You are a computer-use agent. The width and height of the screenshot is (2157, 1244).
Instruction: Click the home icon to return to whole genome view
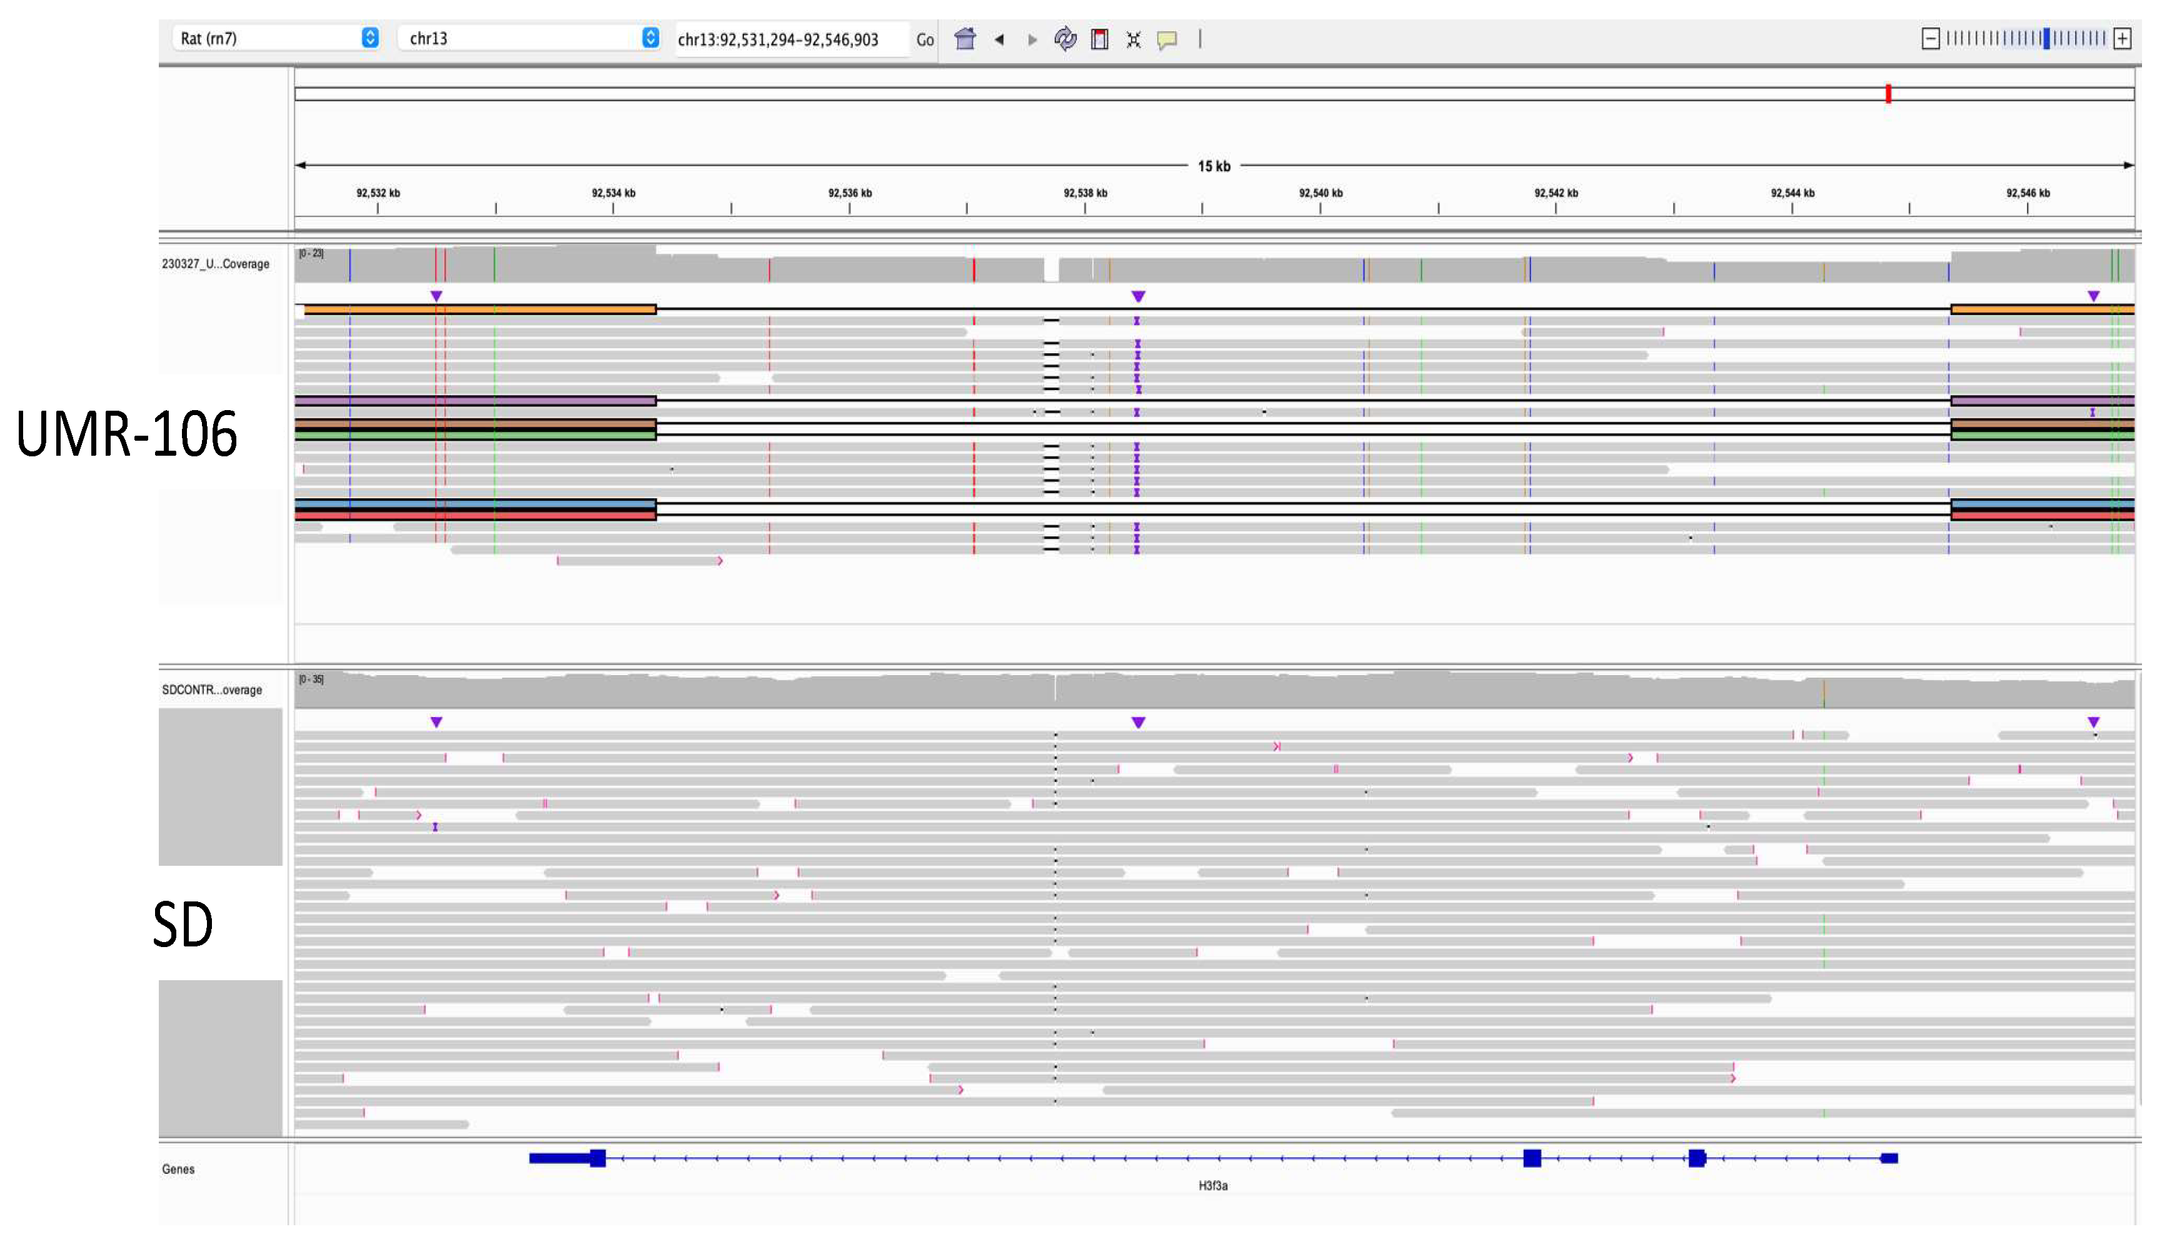tap(965, 39)
